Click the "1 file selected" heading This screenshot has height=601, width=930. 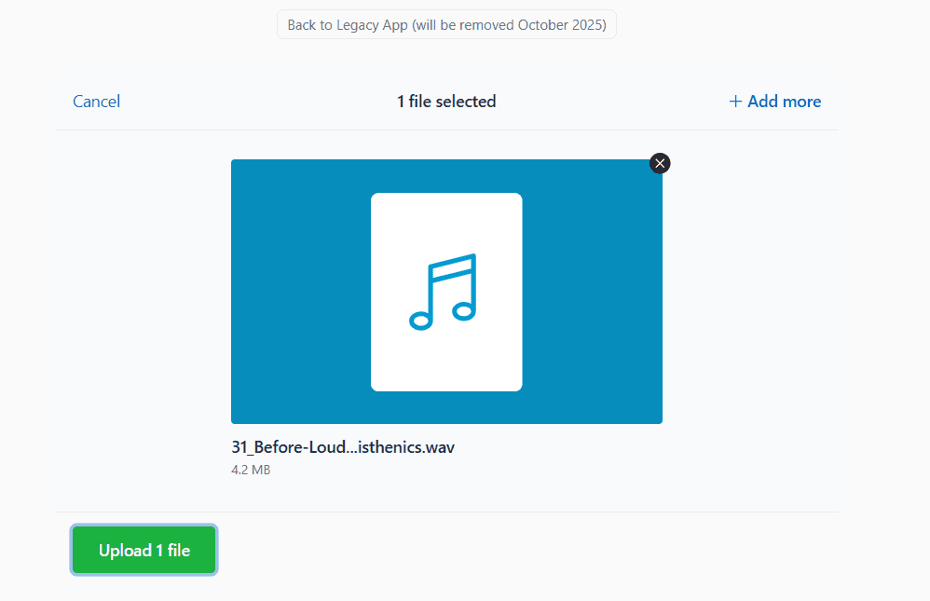[x=446, y=102]
